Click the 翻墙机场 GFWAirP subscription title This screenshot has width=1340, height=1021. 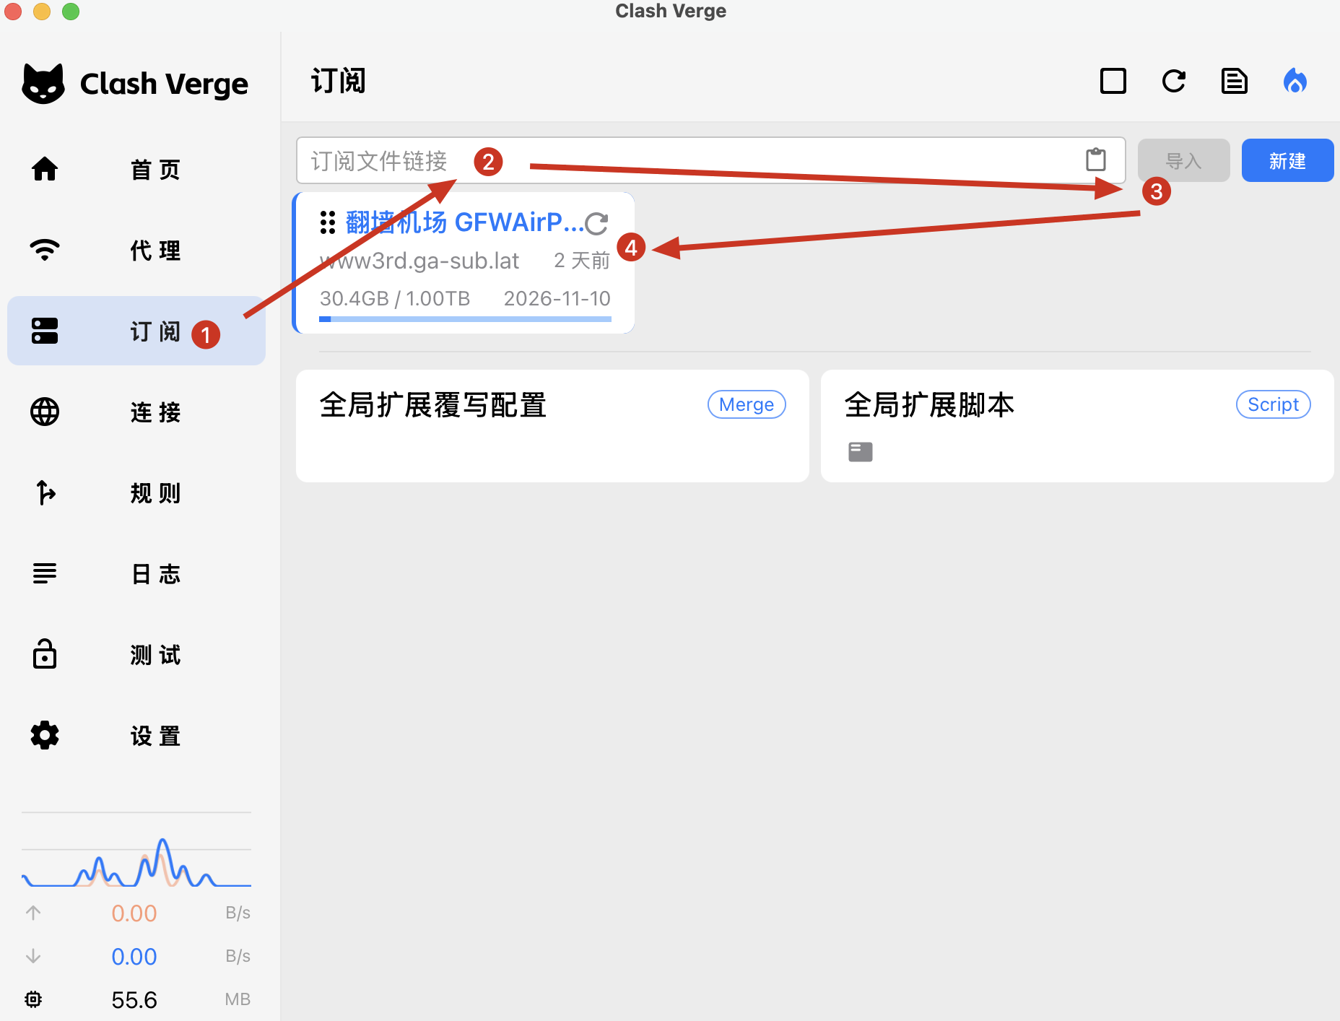tap(465, 222)
